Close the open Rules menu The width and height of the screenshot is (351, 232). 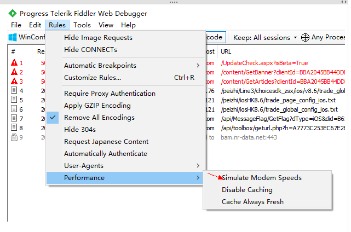57,25
